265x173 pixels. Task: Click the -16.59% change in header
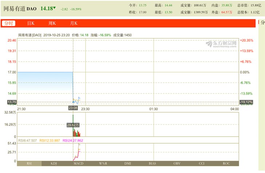coord(76,9)
